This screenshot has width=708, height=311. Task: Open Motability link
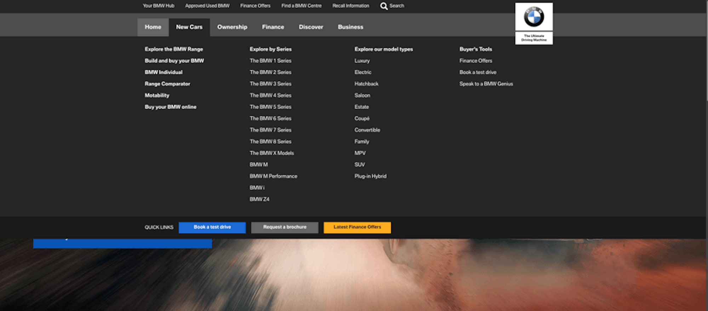coord(157,95)
